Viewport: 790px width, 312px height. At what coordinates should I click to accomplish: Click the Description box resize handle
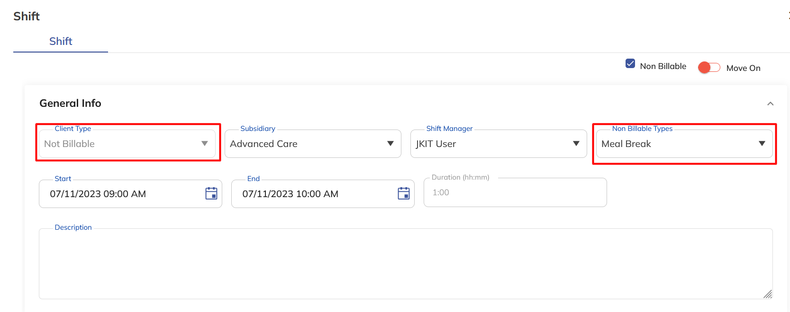coord(768,294)
